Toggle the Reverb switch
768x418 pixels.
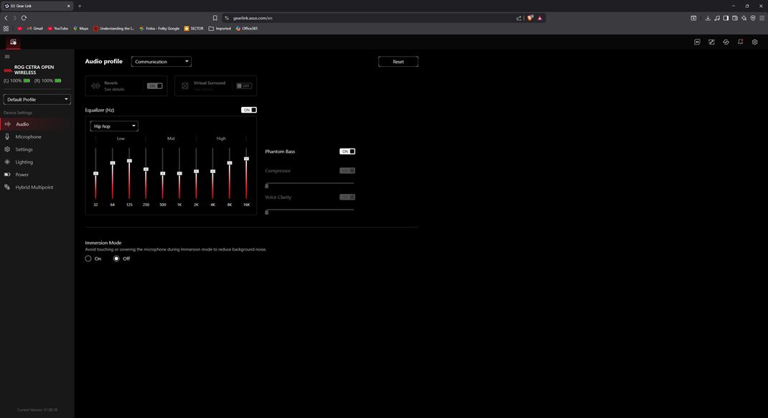coord(155,85)
